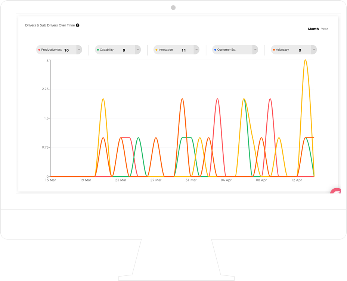Image resolution: width=347 pixels, height=281 pixels.
Task: Click the 31 Mar axis label
Action: pos(191,180)
